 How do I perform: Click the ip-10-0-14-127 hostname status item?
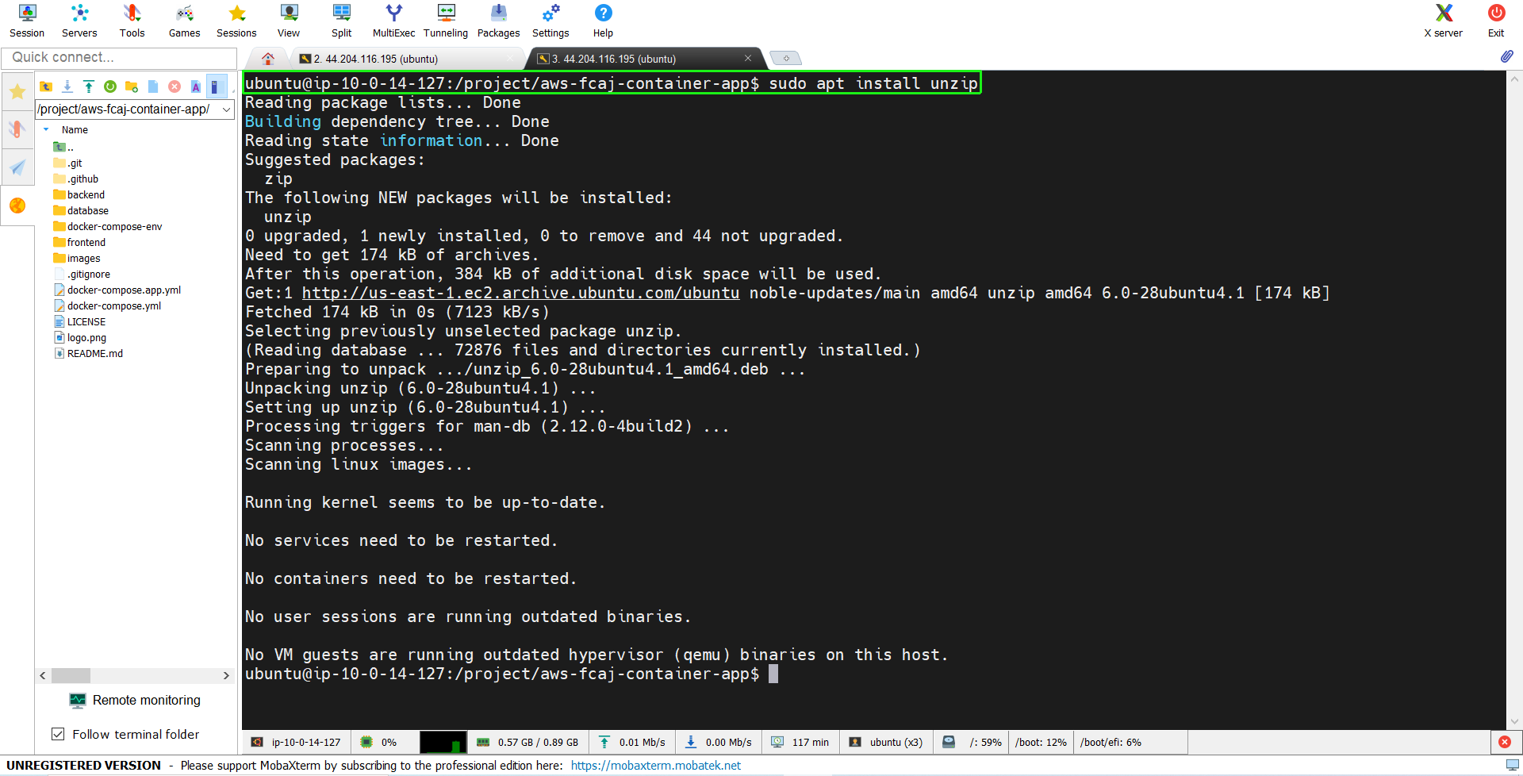tap(296, 742)
